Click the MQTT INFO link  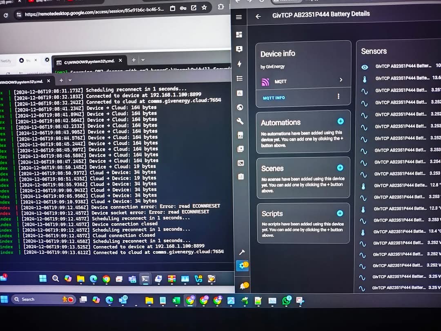click(x=274, y=98)
